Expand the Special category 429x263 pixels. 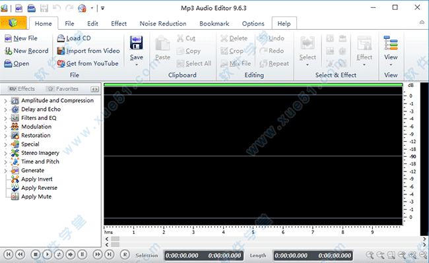(5, 144)
